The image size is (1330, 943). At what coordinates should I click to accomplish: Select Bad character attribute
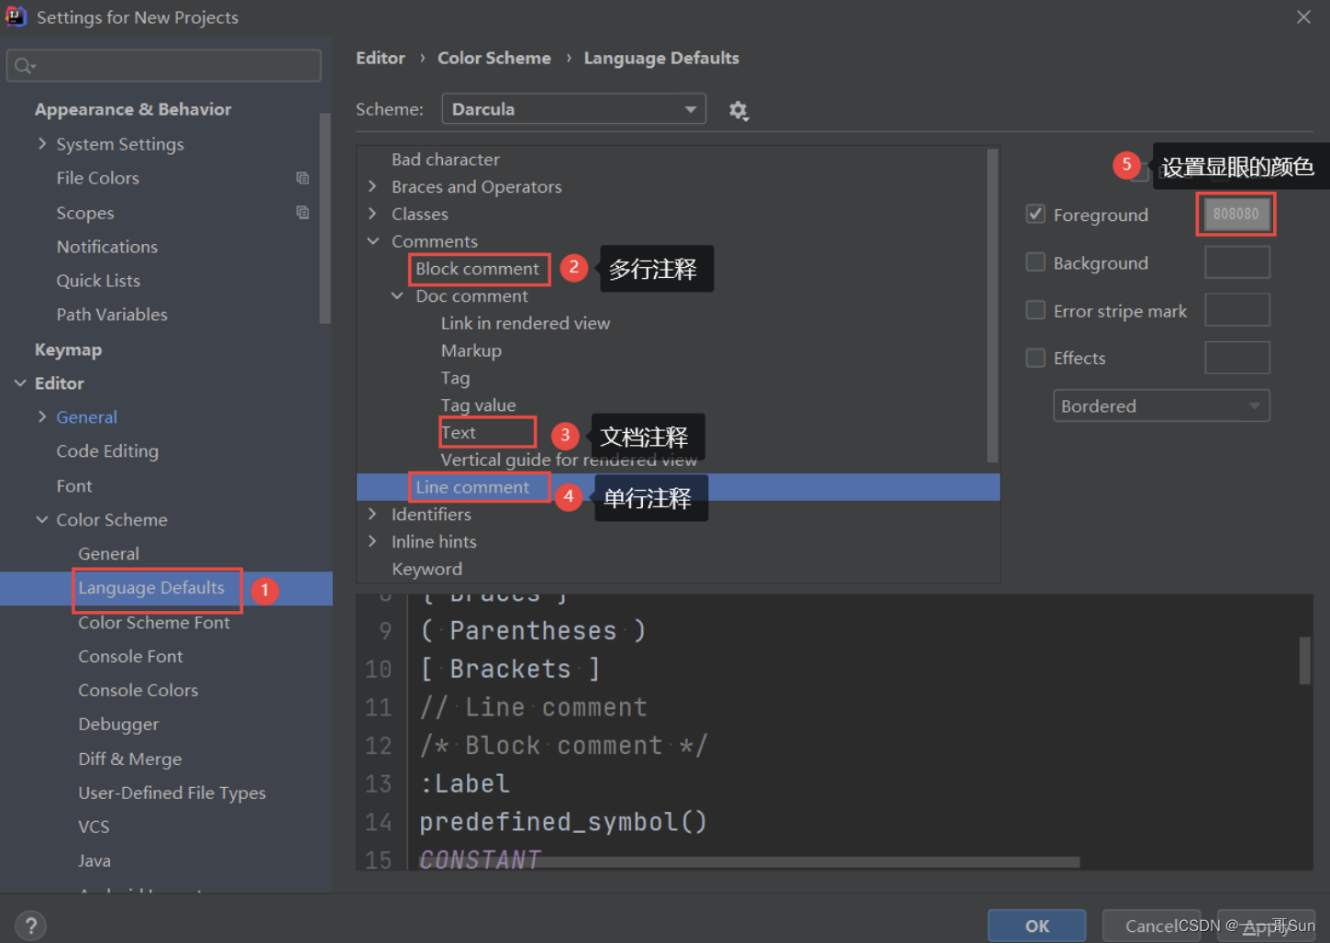(x=446, y=160)
